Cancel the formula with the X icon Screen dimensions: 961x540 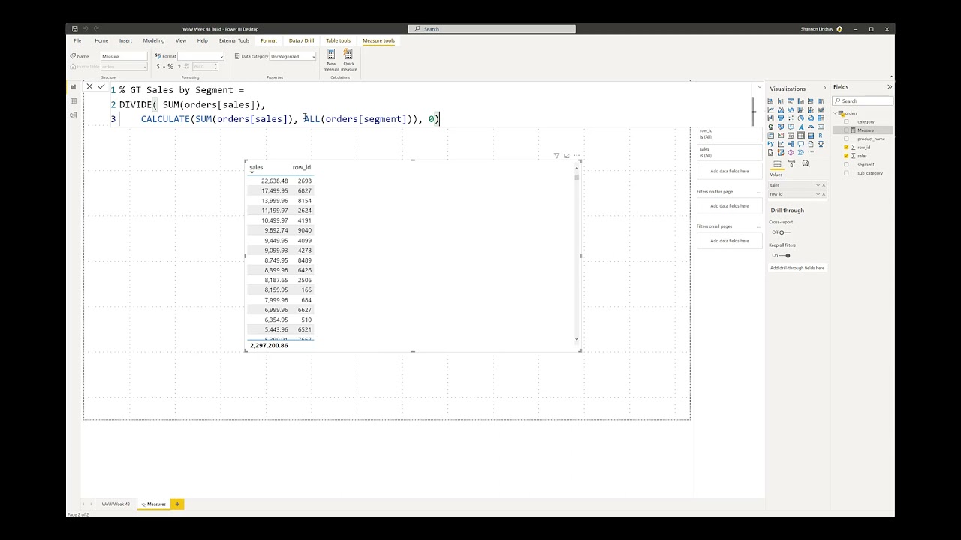(89, 86)
